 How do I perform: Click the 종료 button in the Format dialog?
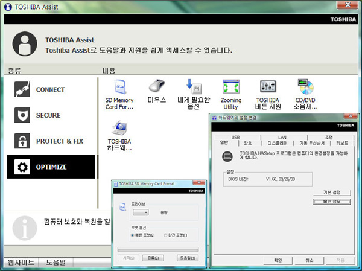pos(153,258)
